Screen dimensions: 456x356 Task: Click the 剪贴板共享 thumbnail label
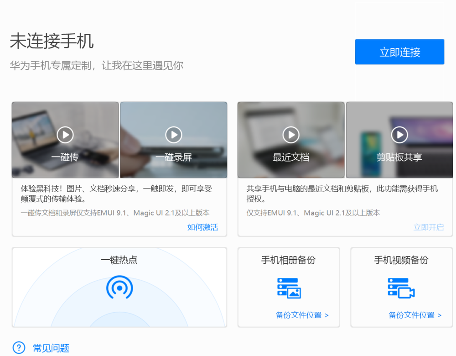click(399, 157)
